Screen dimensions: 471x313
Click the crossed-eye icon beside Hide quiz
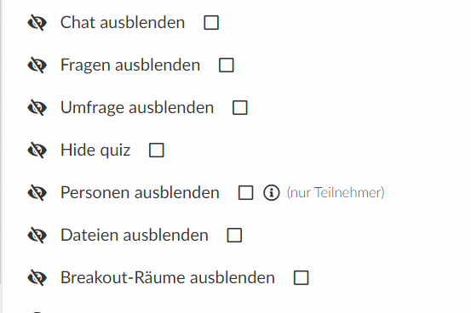click(37, 151)
